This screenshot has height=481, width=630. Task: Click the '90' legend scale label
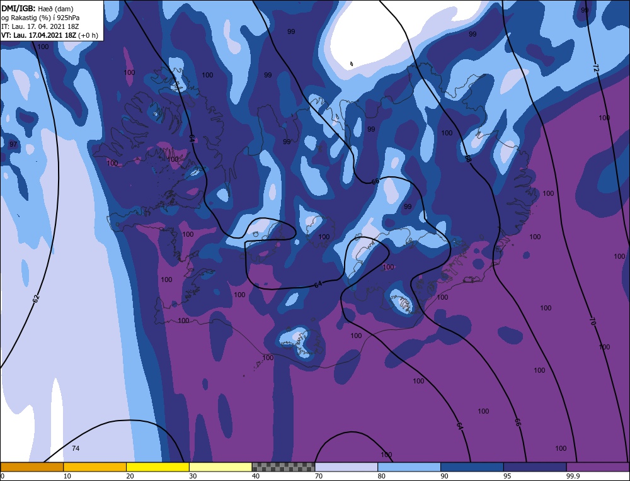point(444,476)
